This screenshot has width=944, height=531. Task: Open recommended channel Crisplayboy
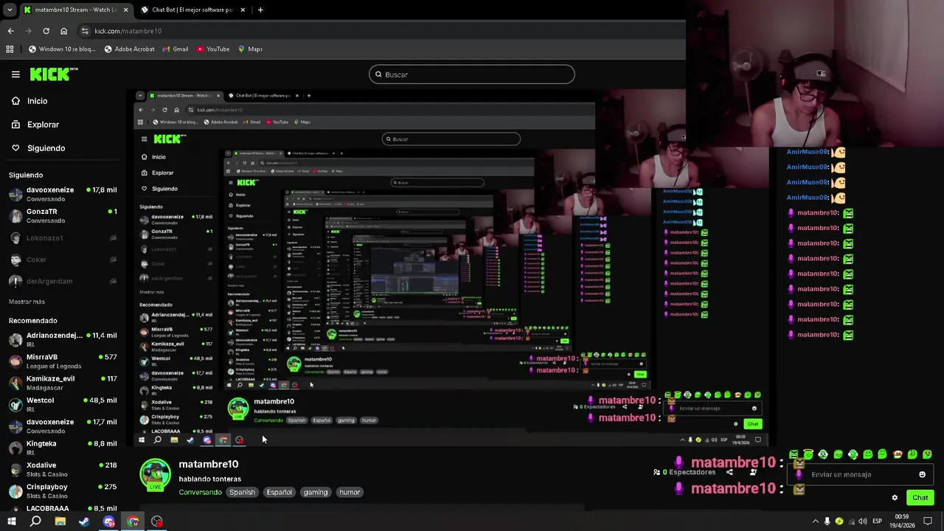(x=63, y=491)
